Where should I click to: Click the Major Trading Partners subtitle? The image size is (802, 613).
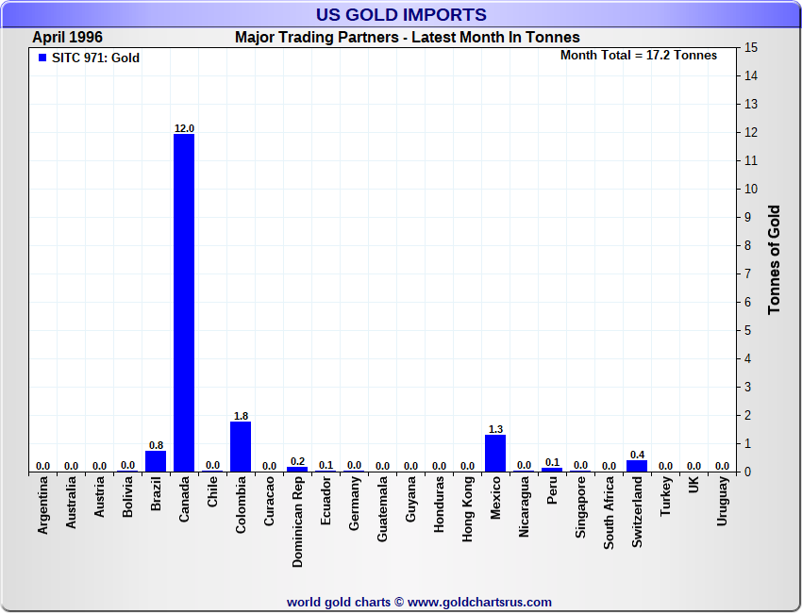[x=407, y=38]
